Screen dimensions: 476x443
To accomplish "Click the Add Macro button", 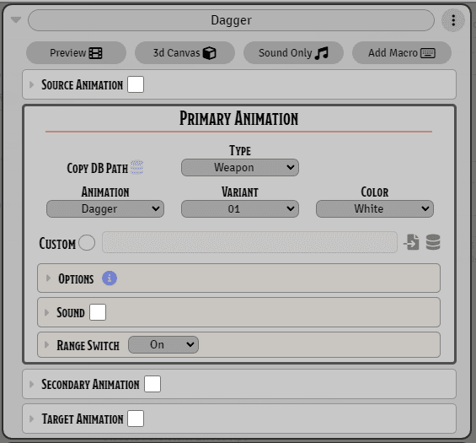I will (402, 53).
